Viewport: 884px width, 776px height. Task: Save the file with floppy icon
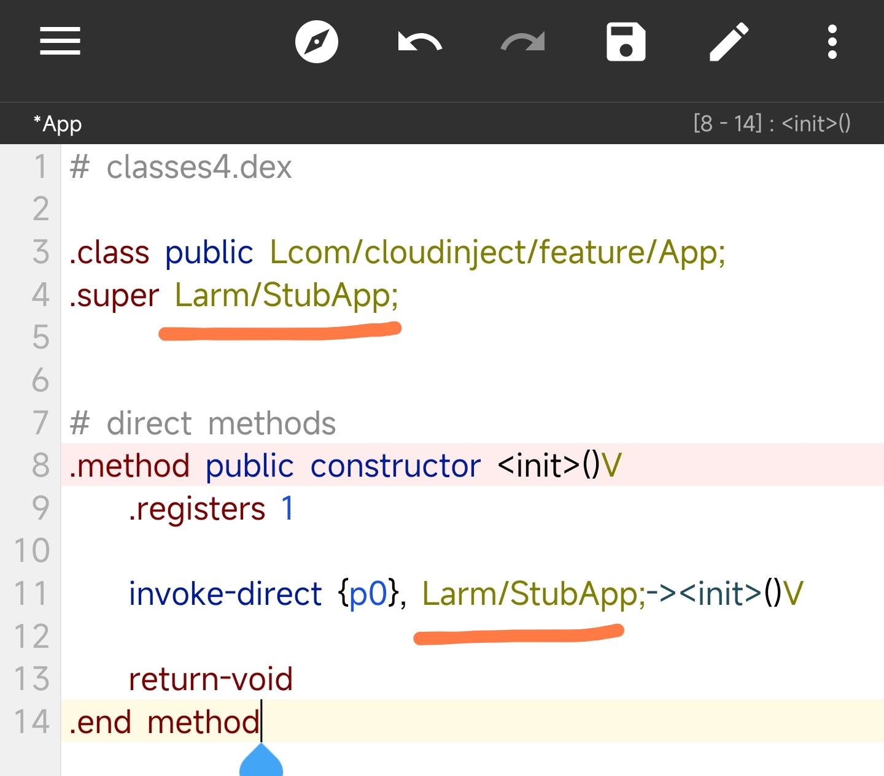pyautogui.click(x=626, y=42)
